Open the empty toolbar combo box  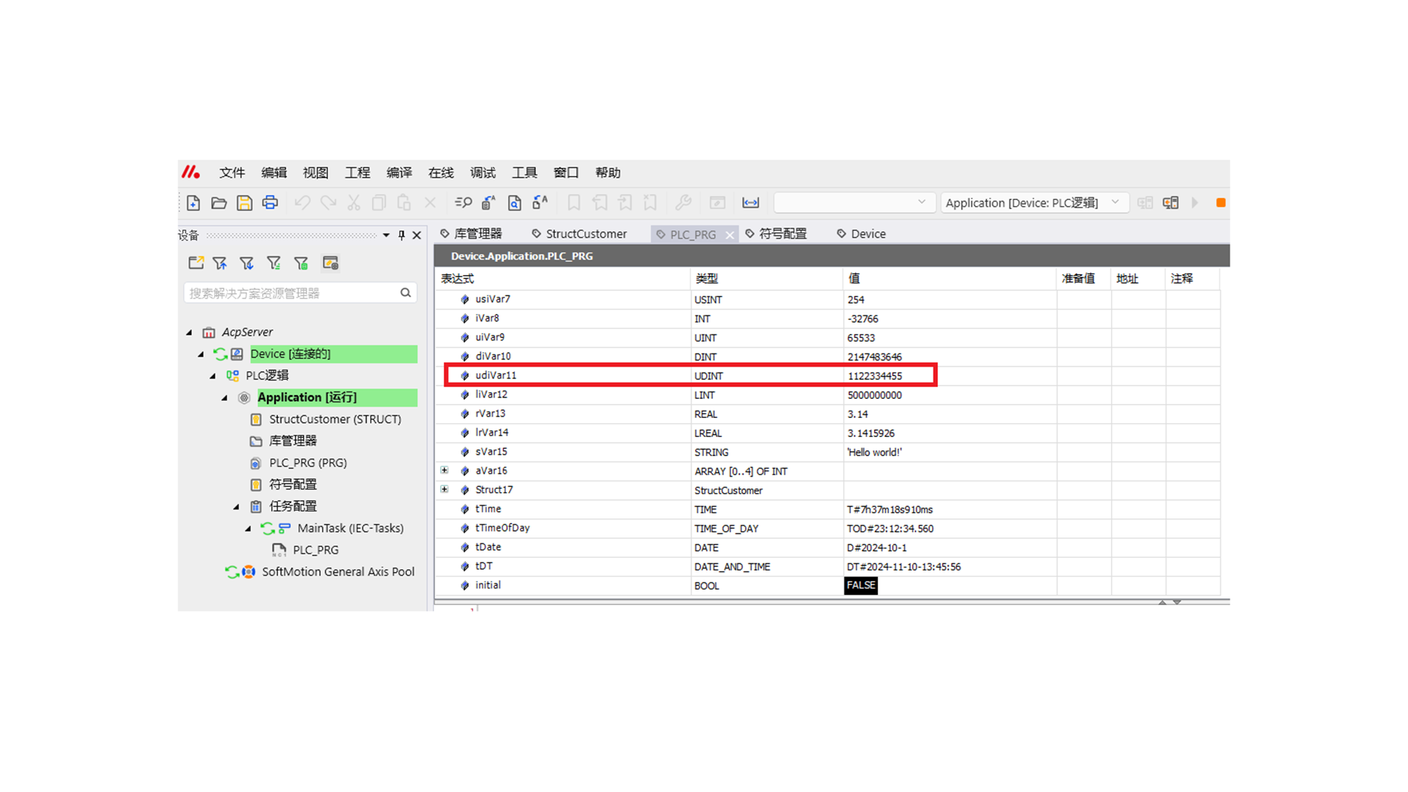(854, 202)
